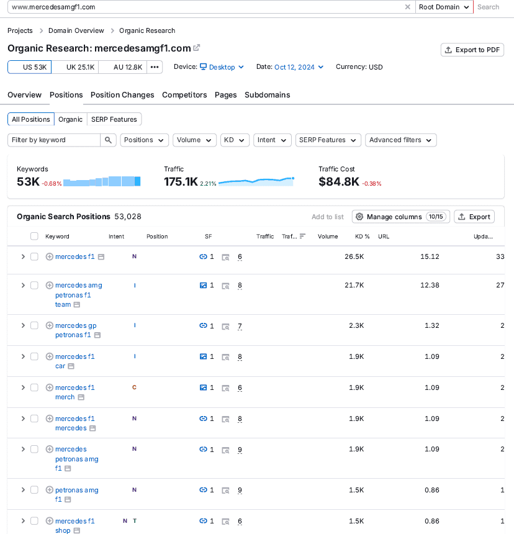Click the sort icon in Traffic % column
514x534 pixels.
[x=302, y=237]
